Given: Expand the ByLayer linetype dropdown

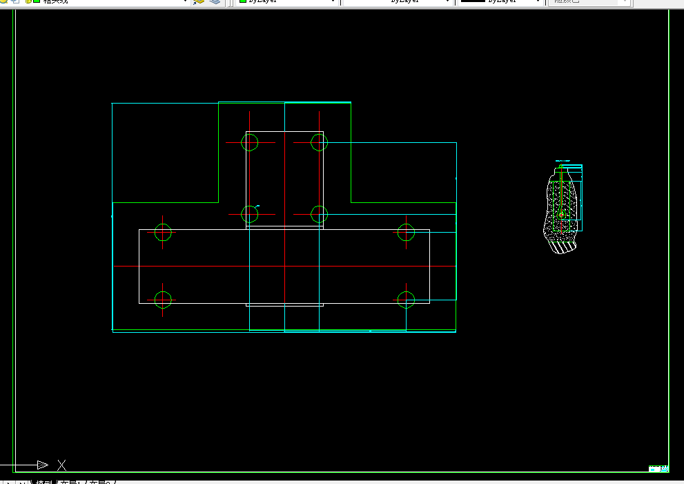Looking at the screenshot, I should click(x=447, y=1).
